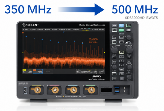Select Single trigger mode button
The height and width of the screenshot is (111, 164).
[x=121, y=42]
